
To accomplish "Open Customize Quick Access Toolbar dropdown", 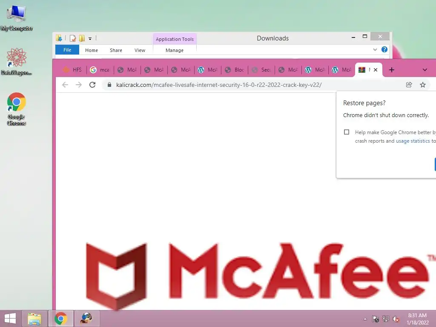I will [90, 39].
